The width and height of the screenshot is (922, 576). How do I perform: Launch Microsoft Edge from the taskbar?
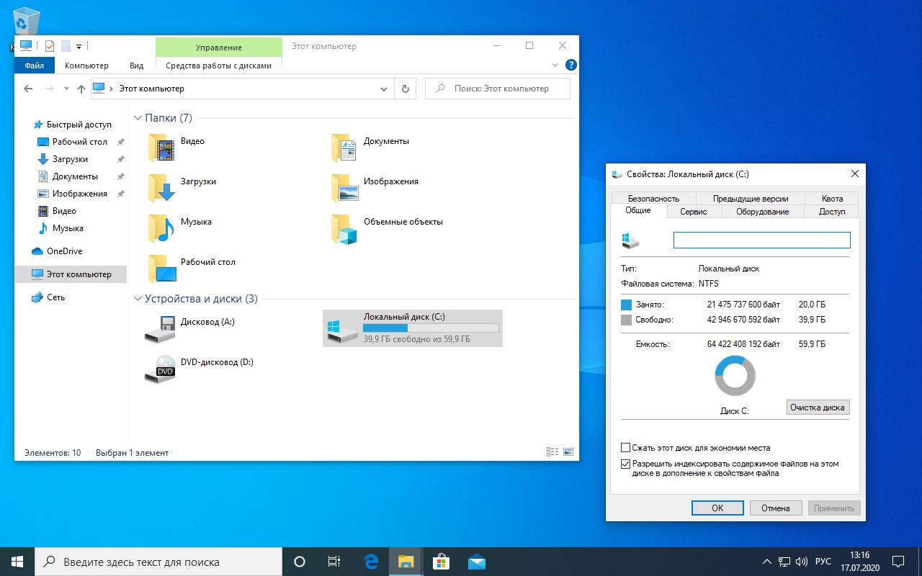point(370,561)
